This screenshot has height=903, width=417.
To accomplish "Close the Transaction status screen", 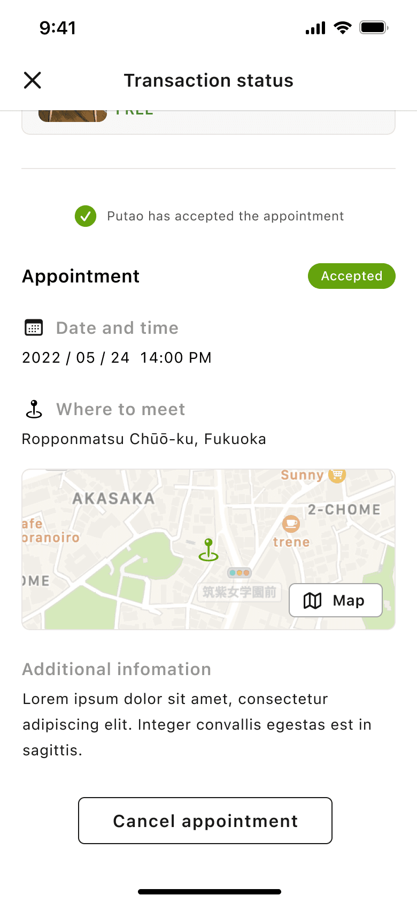I will pos(33,80).
